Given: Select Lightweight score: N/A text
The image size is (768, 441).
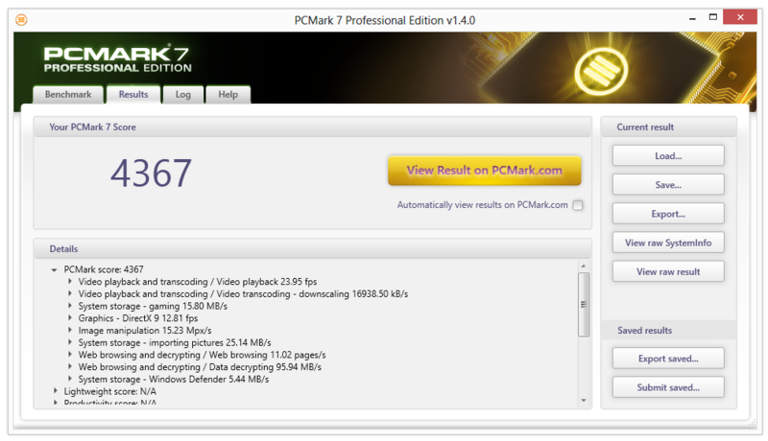Looking at the screenshot, I should (109, 391).
